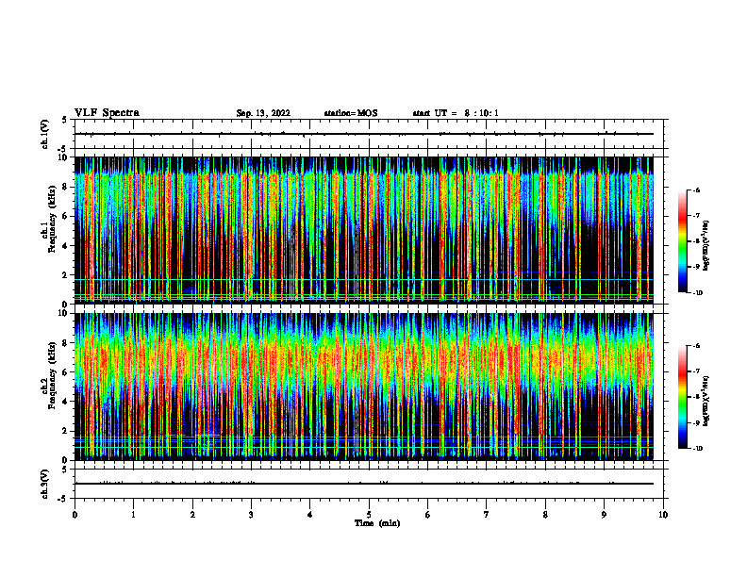Click the lower colorbar log(PSD) label
This screenshot has height=577, width=747.
coord(706,401)
